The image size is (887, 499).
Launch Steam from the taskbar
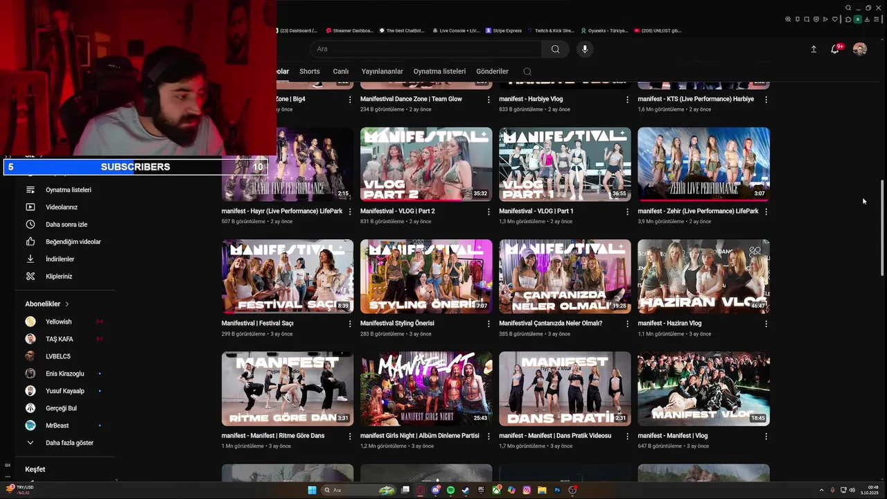466,490
